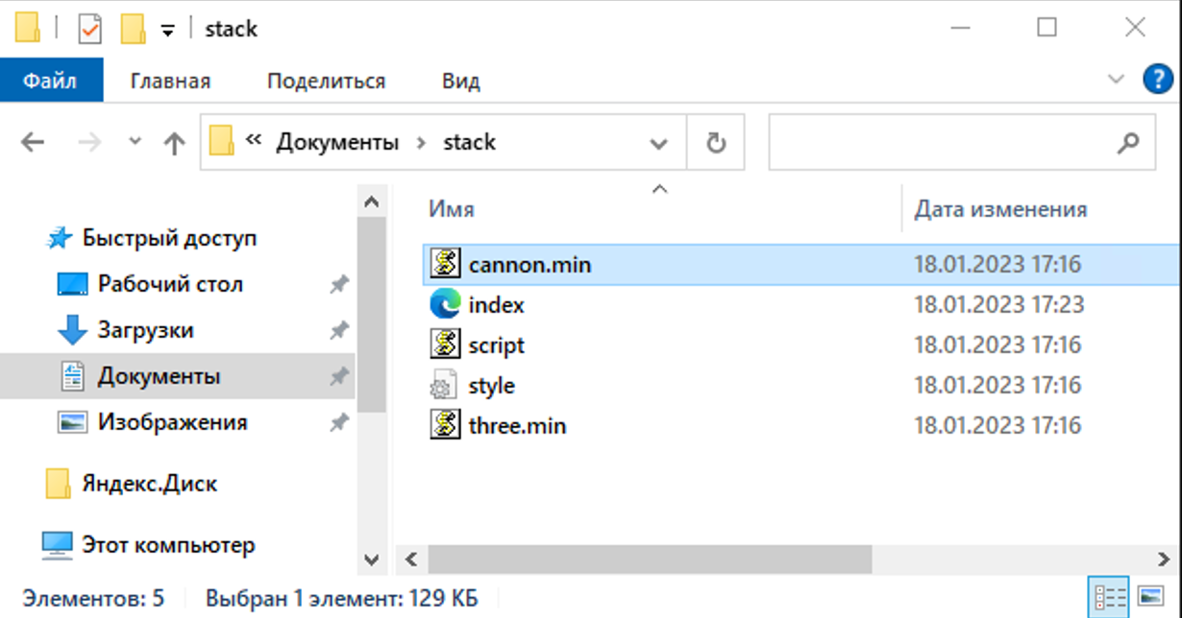Switch to the Вид ribbon tab
1182x618 pixels.
(x=460, y=80)
